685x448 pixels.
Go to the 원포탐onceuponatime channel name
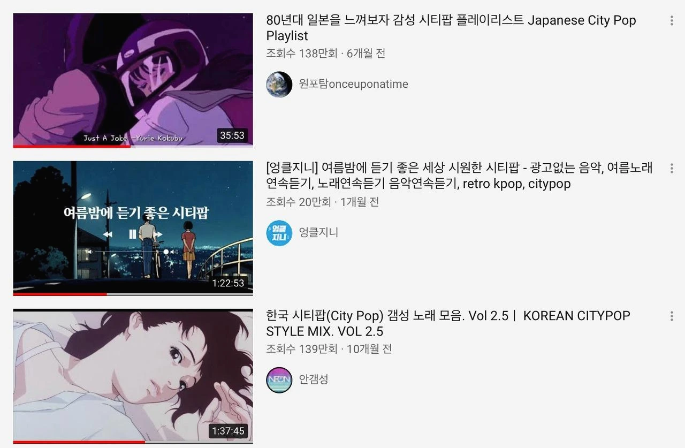tap(353, 84)
